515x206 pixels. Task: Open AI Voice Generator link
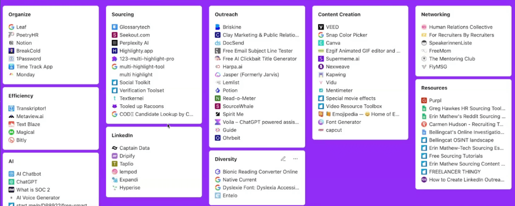click(38, 197)
